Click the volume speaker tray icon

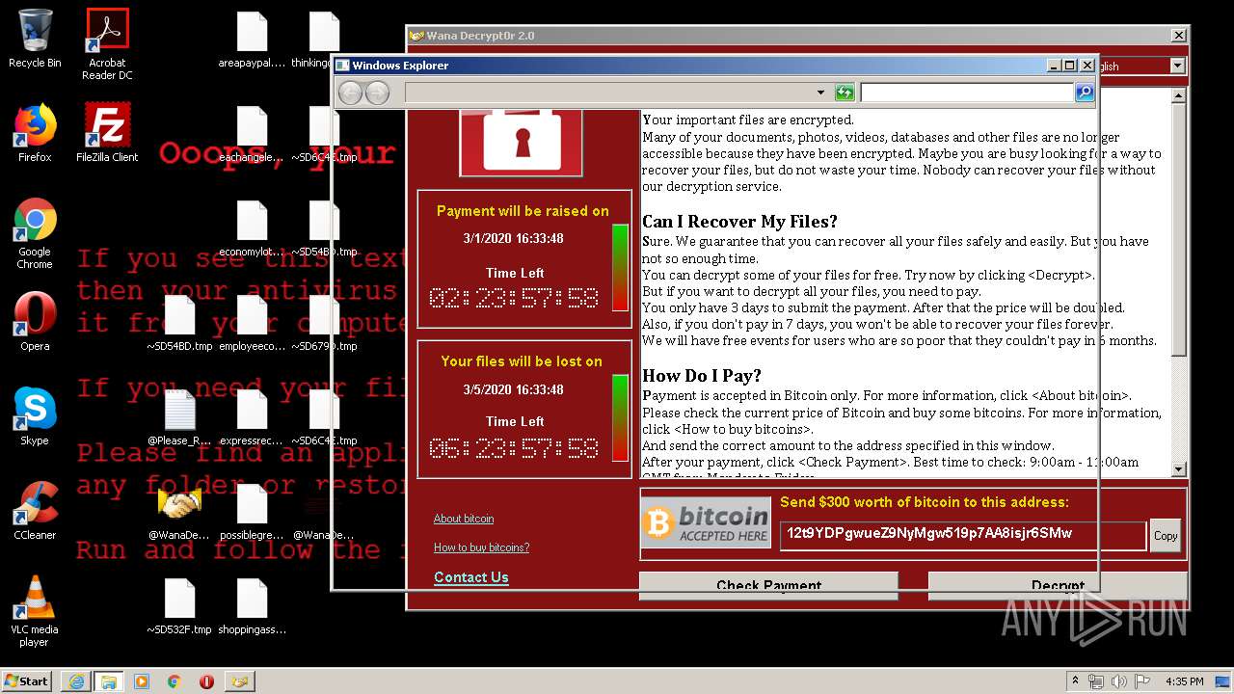coord(1120,681)
